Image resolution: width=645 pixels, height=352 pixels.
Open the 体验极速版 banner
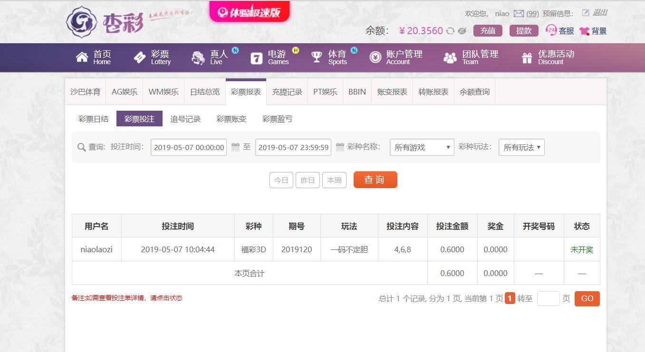250,12
